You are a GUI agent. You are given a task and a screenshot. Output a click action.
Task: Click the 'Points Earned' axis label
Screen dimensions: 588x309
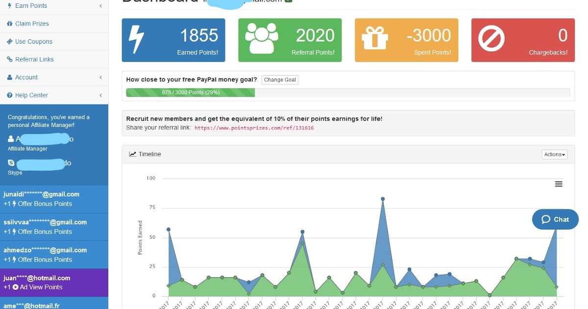[x=140, y=237]
